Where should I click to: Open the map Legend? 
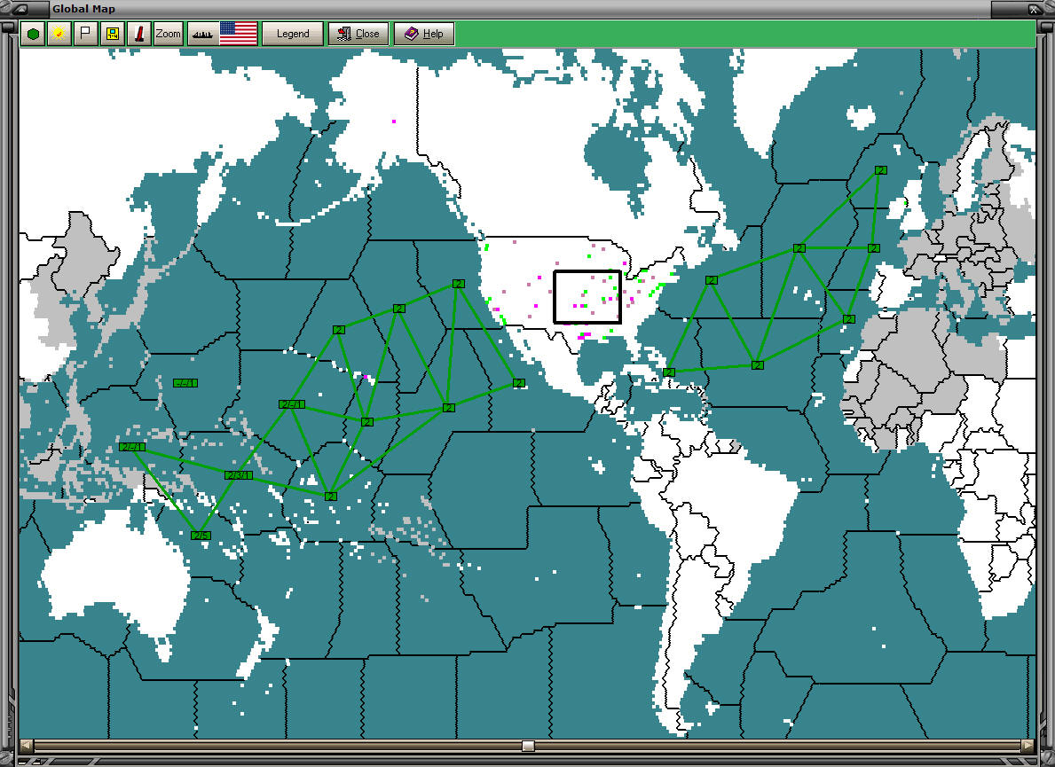293,34
